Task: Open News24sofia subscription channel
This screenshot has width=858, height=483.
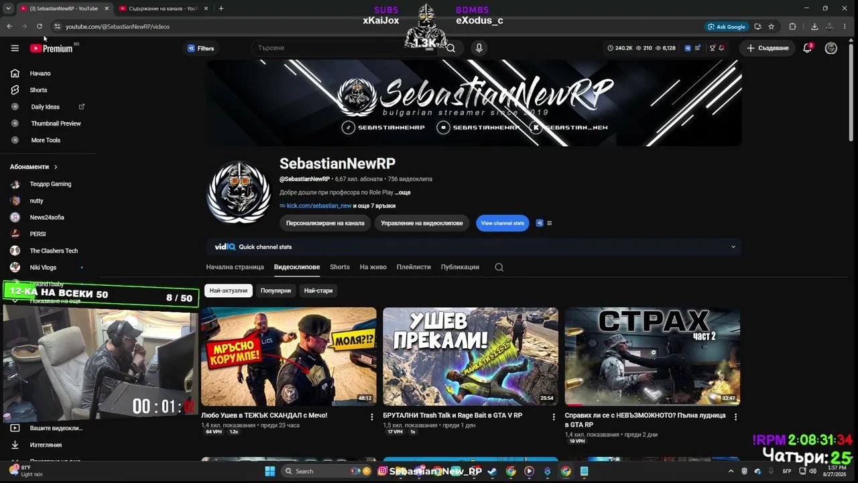Action: (x=48, y=217)
